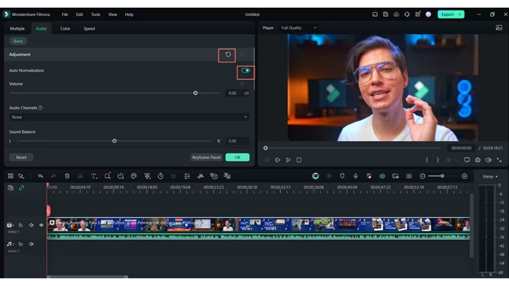Click the Sound Balance slider handle
This screenshot has width=509, height=286.
pos(115,141)
